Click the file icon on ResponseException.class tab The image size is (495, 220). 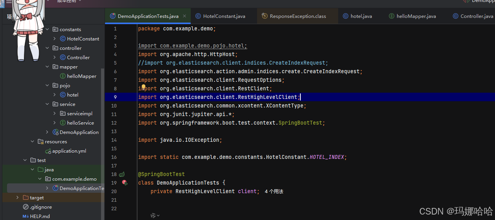point(265,16)
